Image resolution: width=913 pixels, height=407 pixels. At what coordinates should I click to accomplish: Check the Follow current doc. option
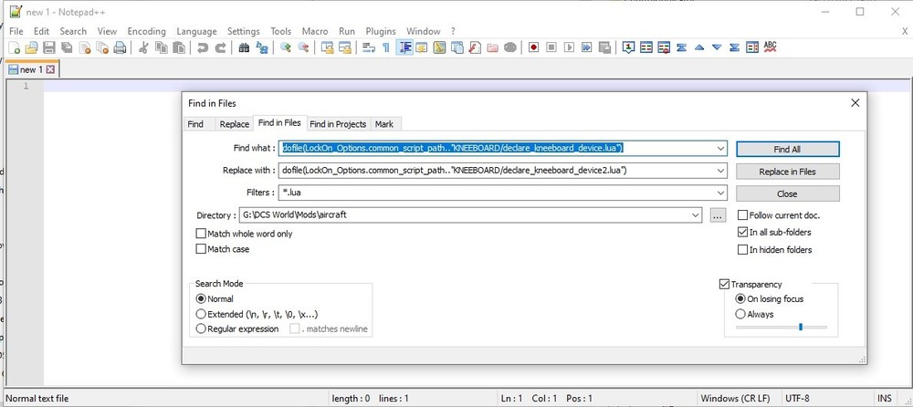[742, 215]
